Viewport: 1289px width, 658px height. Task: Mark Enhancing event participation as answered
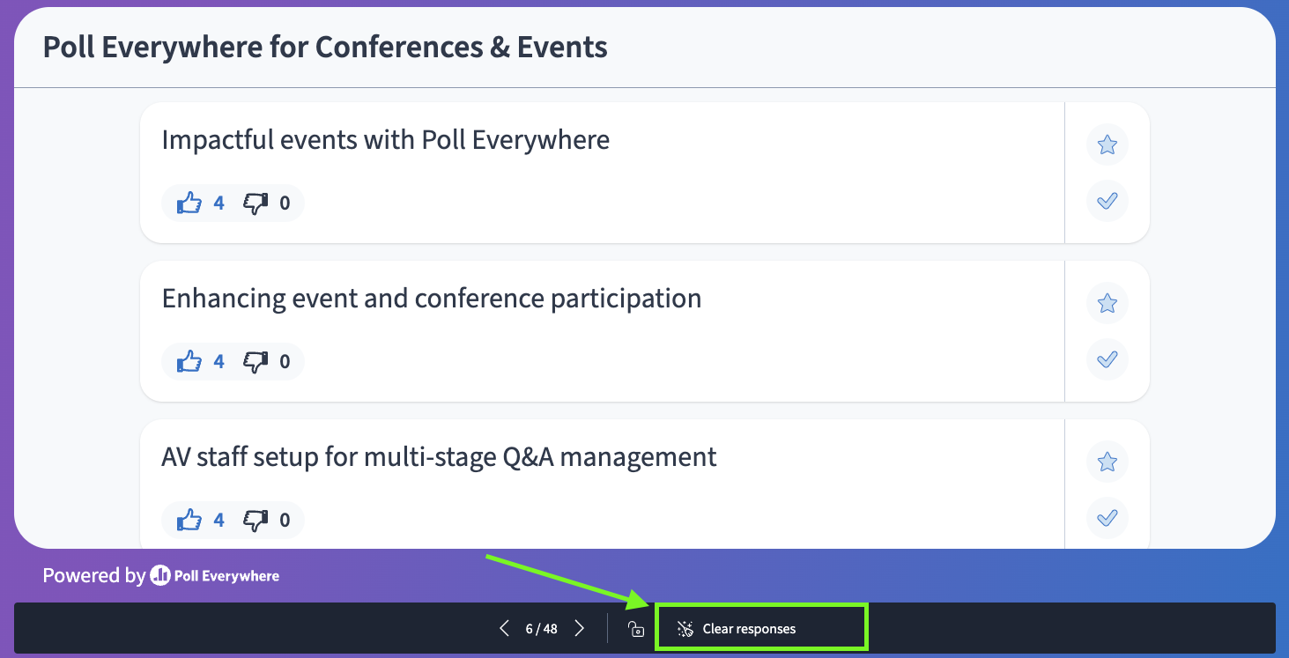(x=1108, y=359)
